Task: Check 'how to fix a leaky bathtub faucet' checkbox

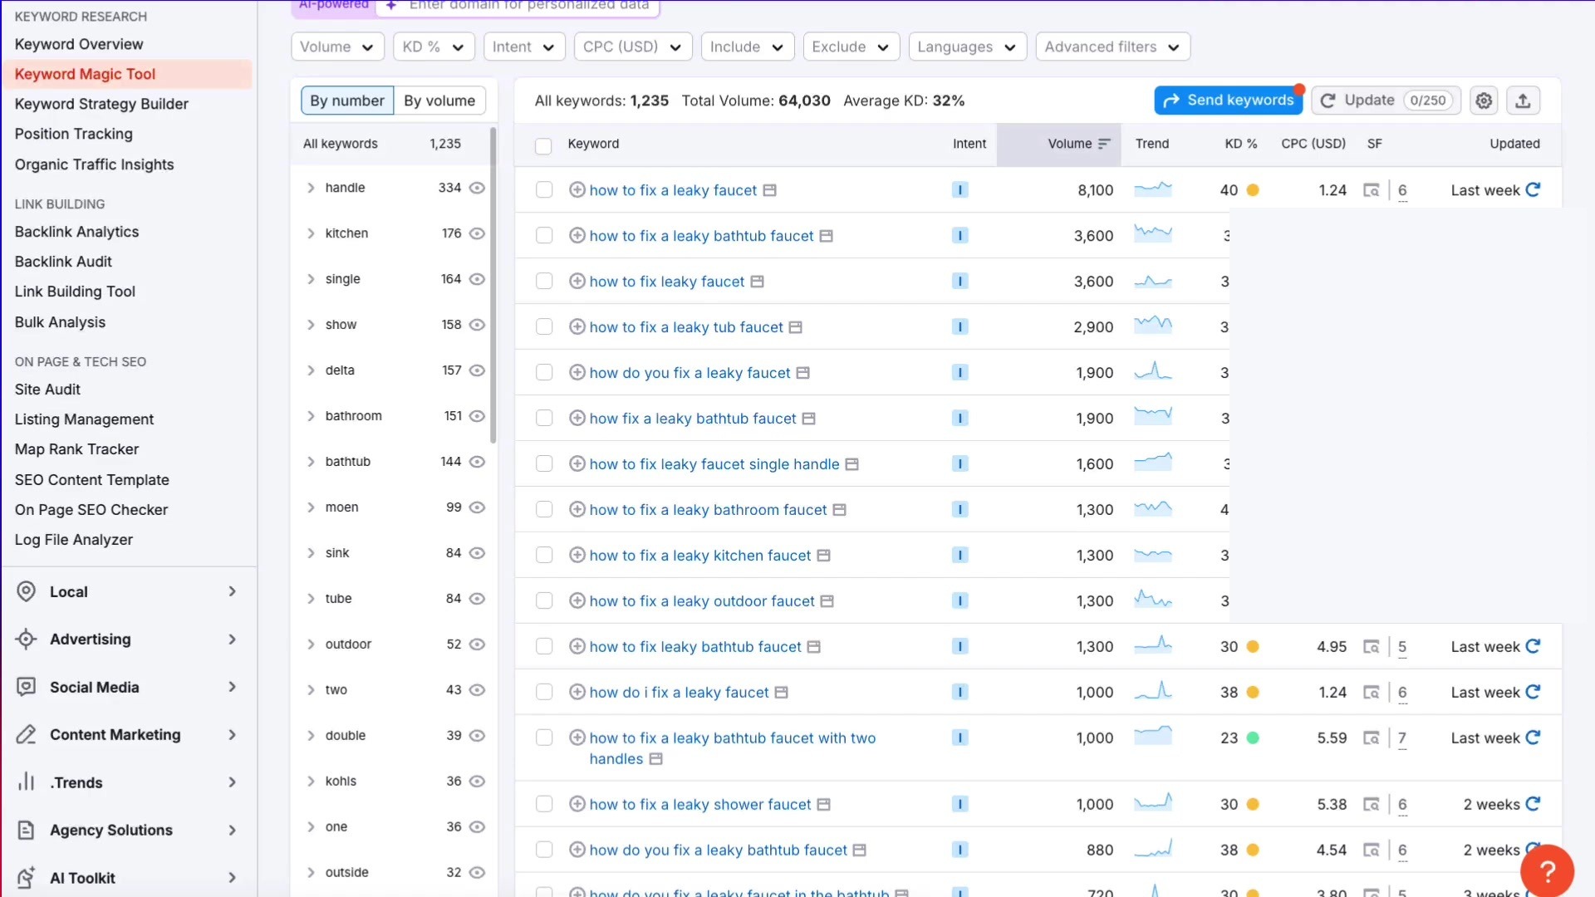Action: [544, 236]
